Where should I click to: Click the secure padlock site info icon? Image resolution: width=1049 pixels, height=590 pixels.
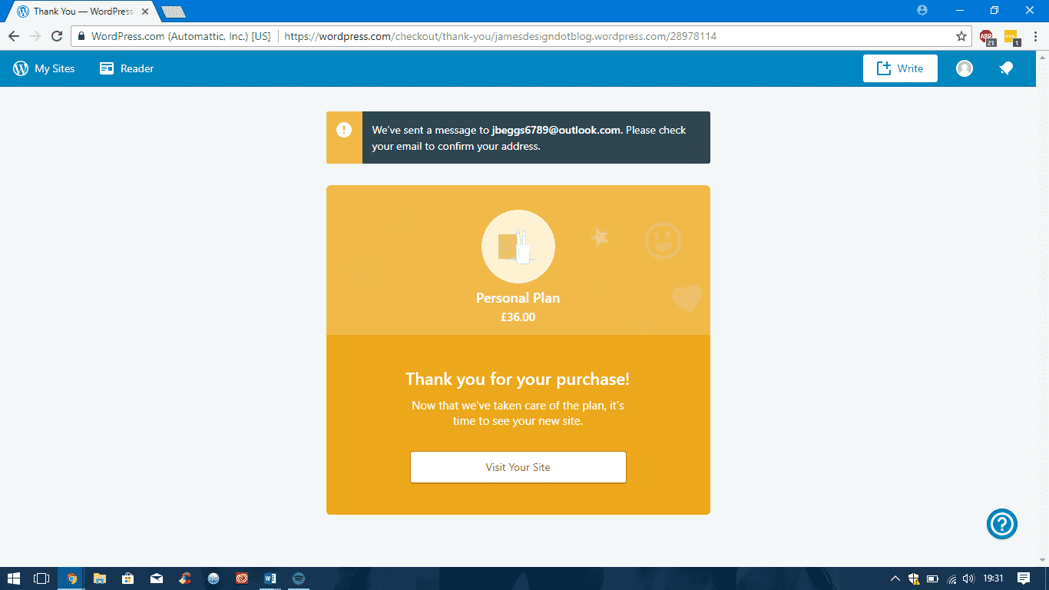click(x=81, y=36)
